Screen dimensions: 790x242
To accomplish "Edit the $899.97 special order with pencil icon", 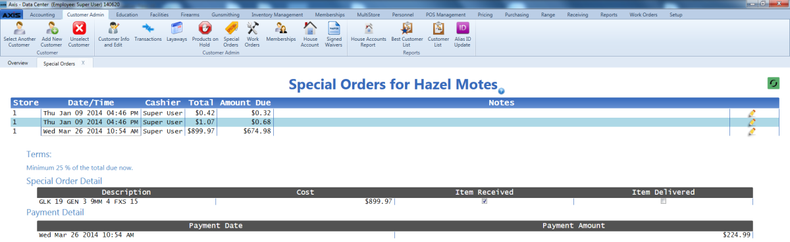I will click(752, 132).
